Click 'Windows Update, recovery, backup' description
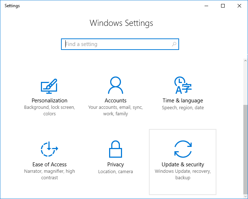The image size is (248, 199). coord(183,175)
